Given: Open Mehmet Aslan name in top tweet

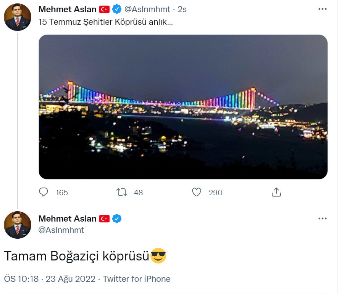Looking at the screenshot, I should tap(68, 9).
